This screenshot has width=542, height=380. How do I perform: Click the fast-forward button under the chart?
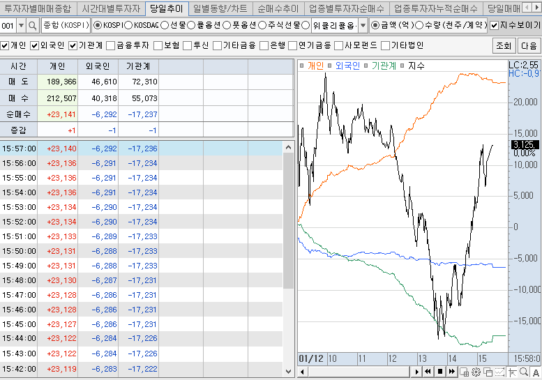pyautogui.click(x=453, y=372)
